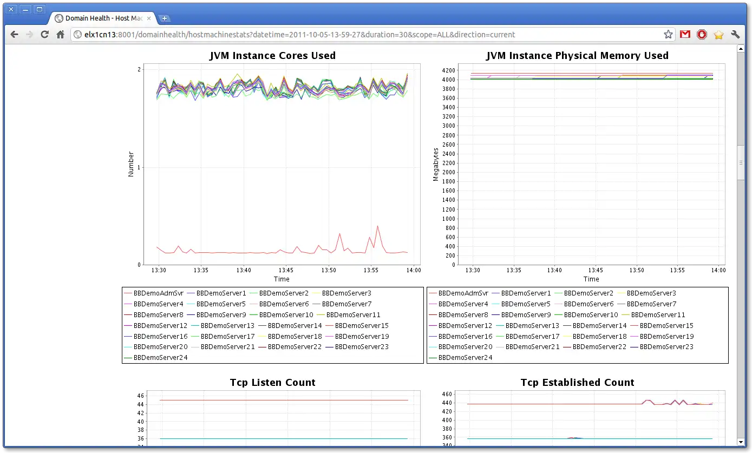Viewport: 752px width, 453px height.
Task: Click BBDemoServer8 in the Physical Memory legend
Action: click(x=463, y=314)
